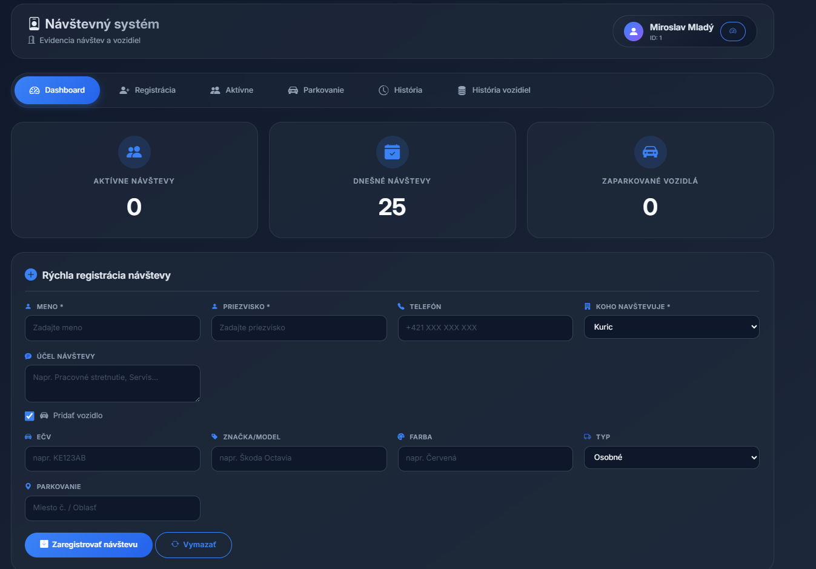Click the dashboard icon beside Miroslav Mladý
This screenshot has height=569, width=816.
[x=732, y=32]
